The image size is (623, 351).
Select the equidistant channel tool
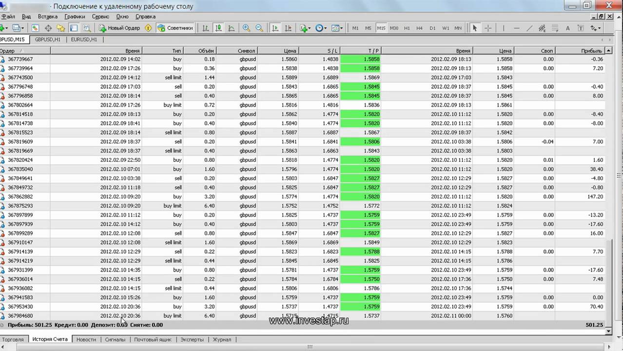(542, 28)
